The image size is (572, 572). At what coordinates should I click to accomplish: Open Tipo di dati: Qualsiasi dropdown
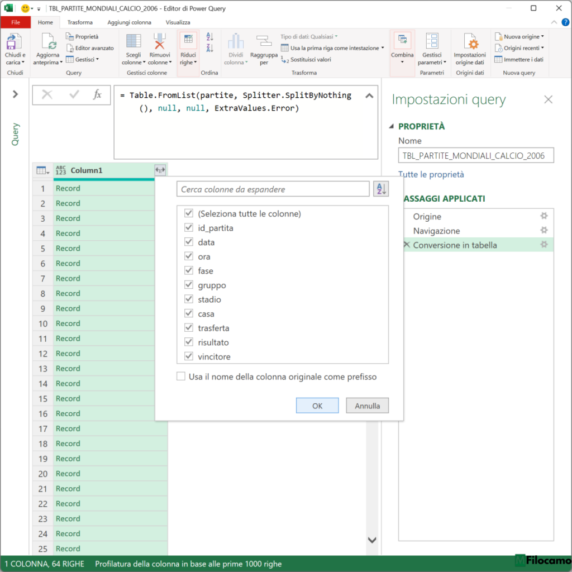(309, 36)
